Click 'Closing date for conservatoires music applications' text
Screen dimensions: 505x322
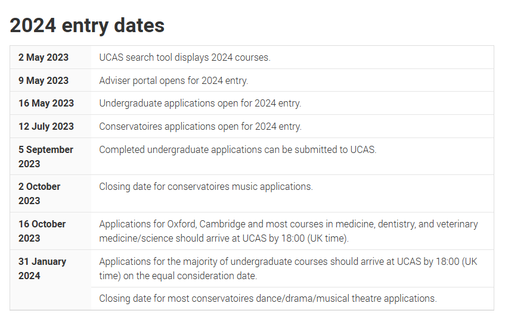[206, 186]
